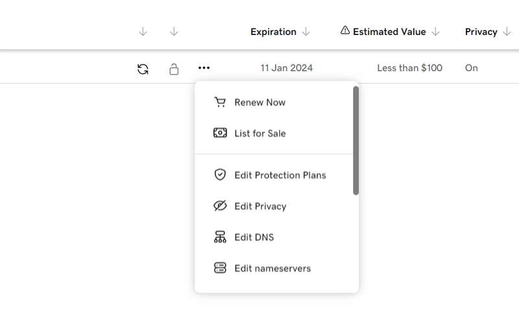Click the dropdown menu scrollbar thumb

[x=356, y=140]
